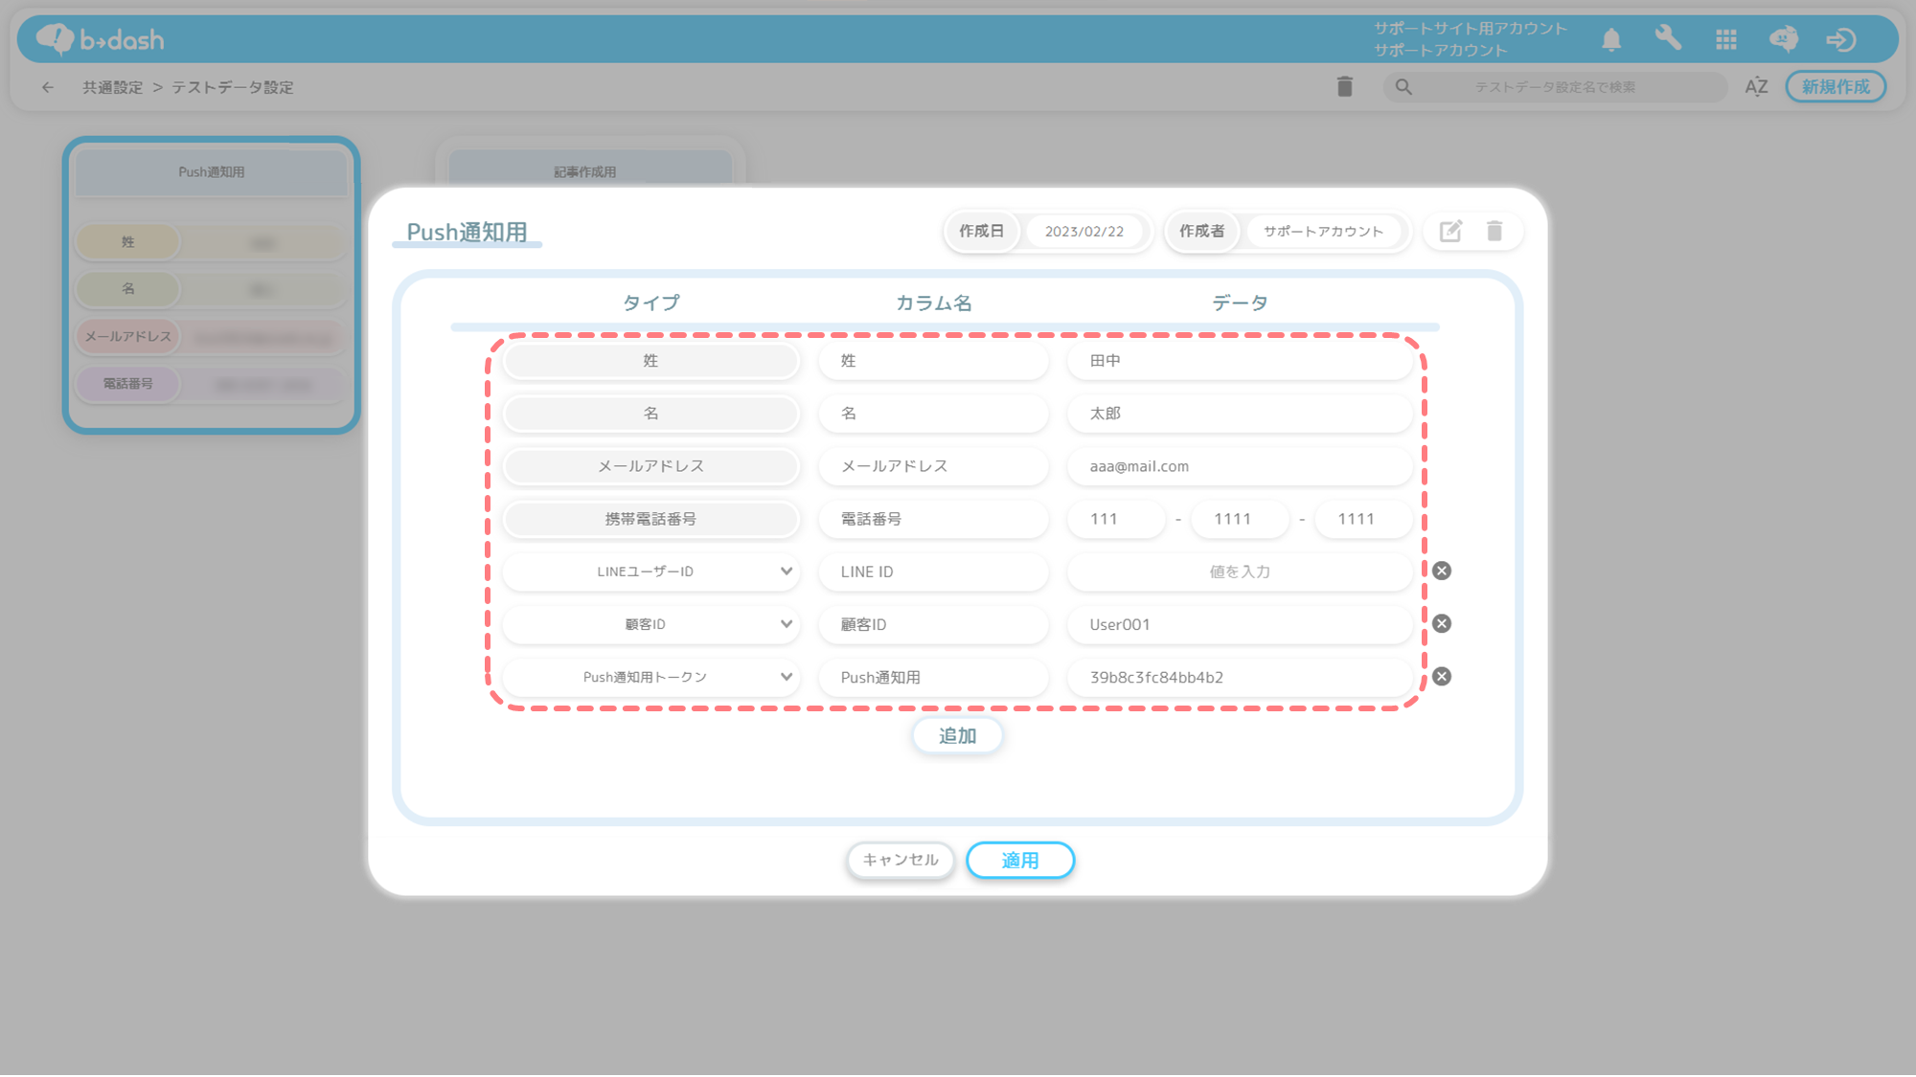This screenshot has height=1077, width=1916.
Task: Click the edit pencil icon in dialog
Action: point(1450,231)
